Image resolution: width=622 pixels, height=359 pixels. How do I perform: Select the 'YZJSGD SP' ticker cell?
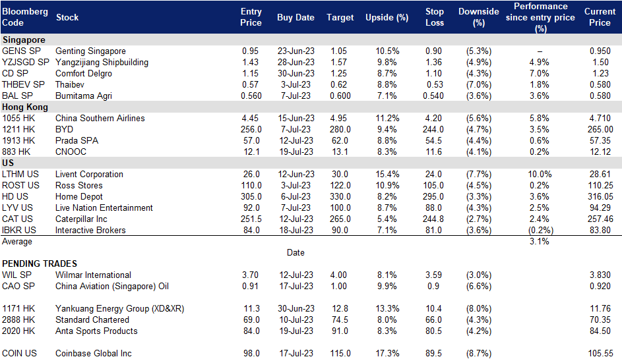click(26, 62)
